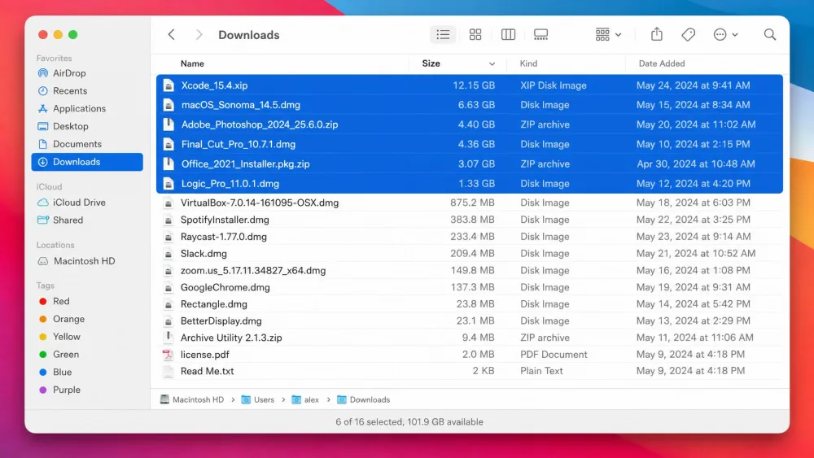Click alex in the path bar
Viewport: 814px width, 458px height.
[x=305, y=400]
